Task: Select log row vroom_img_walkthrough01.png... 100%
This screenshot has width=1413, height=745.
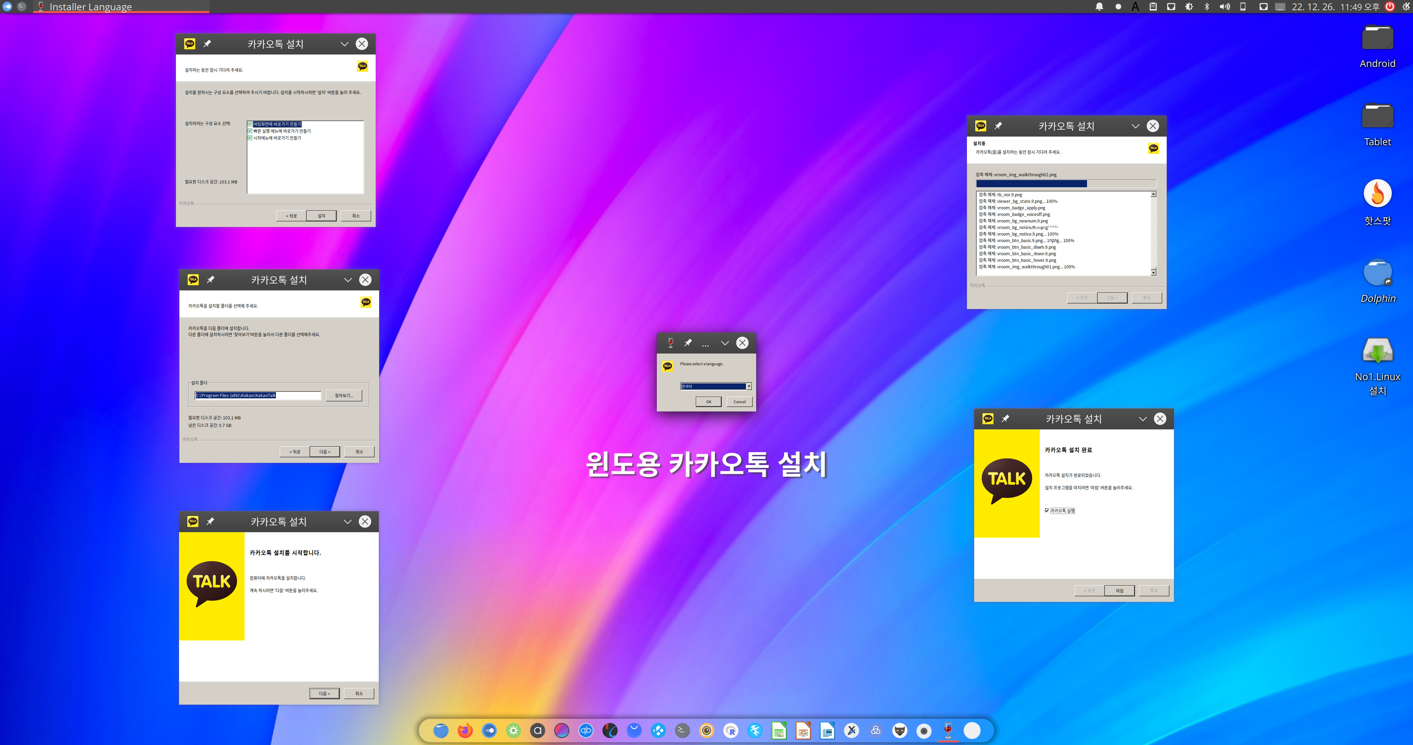Action: point(1027,267)
